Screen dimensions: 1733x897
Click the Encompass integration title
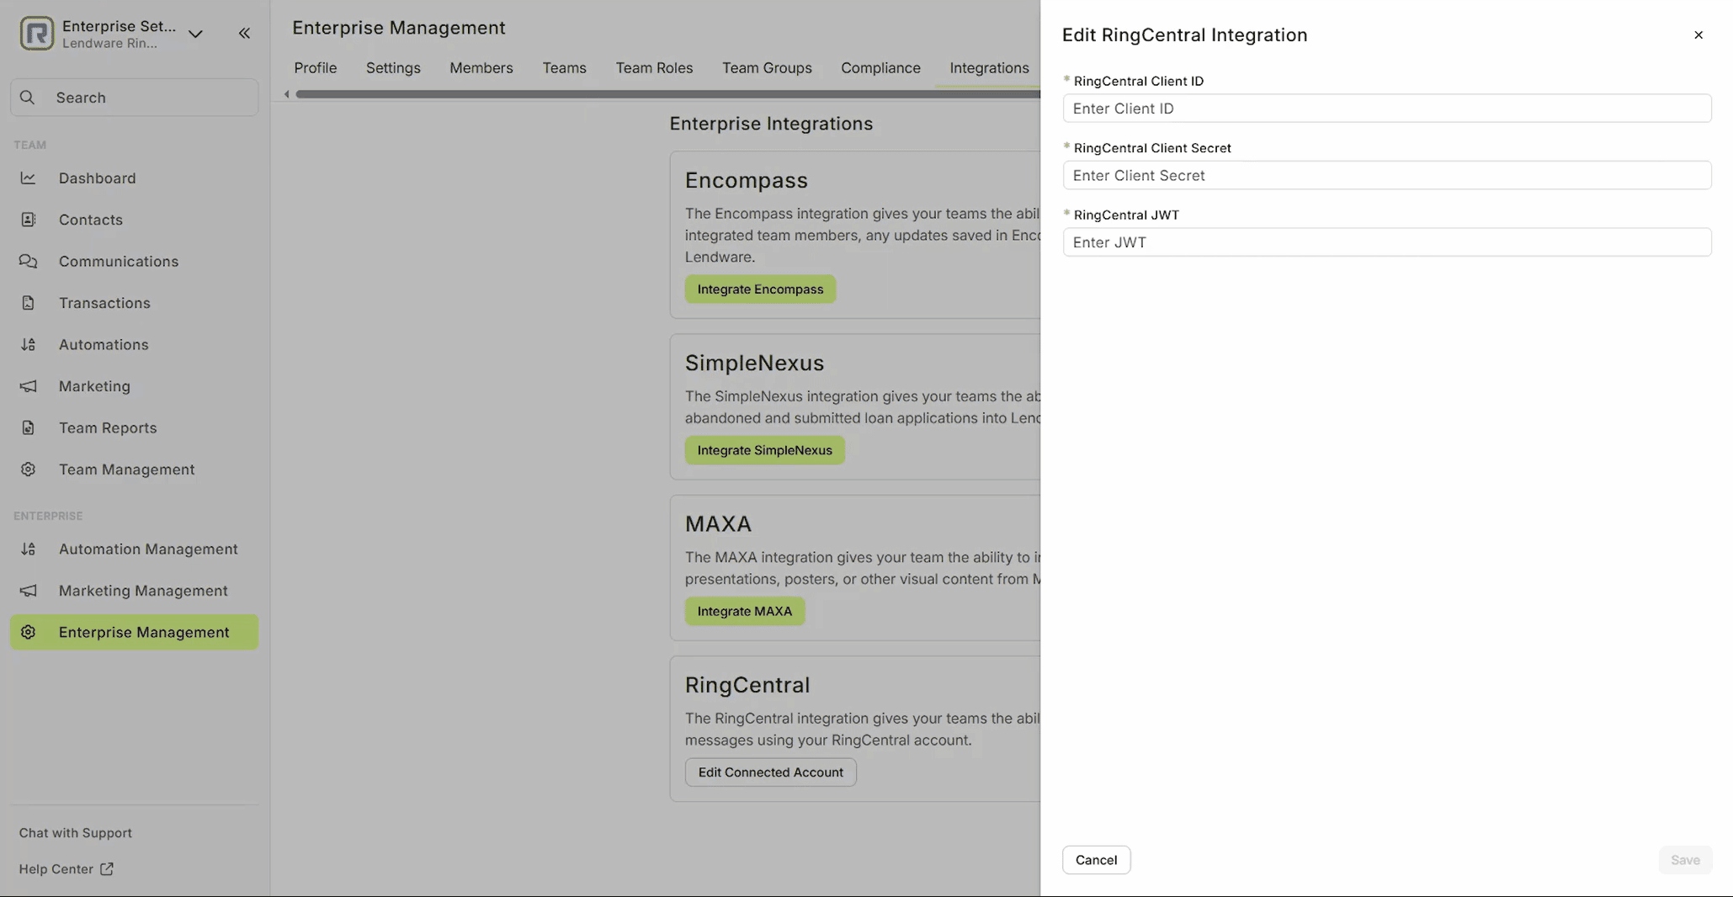pos(746,181)
